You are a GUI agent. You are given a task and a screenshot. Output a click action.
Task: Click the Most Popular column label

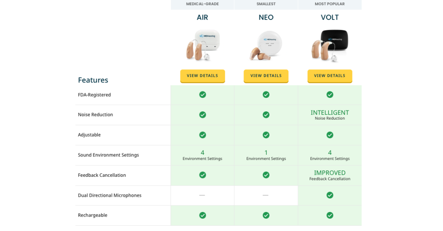click(330, 4)
